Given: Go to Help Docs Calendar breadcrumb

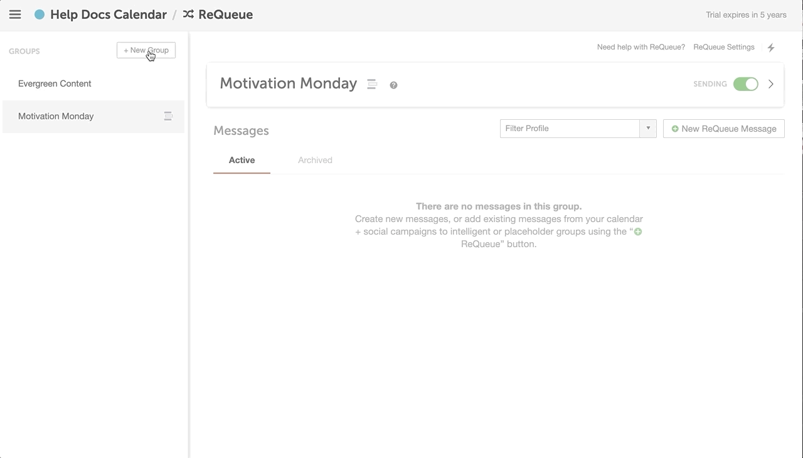Looking at the screenshot, I should [x=109, y=14].
